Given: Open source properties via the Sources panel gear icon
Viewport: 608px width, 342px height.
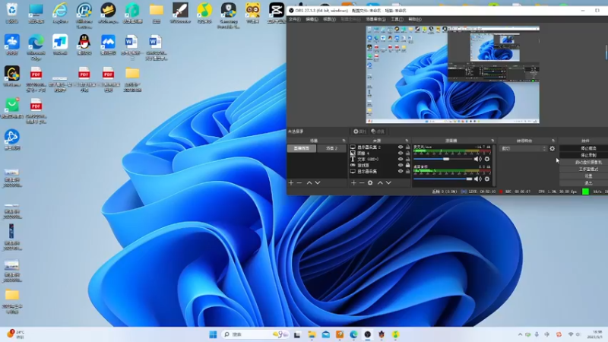Looking at the screenshot, I should pyautogui.click(x=370, y=182).
